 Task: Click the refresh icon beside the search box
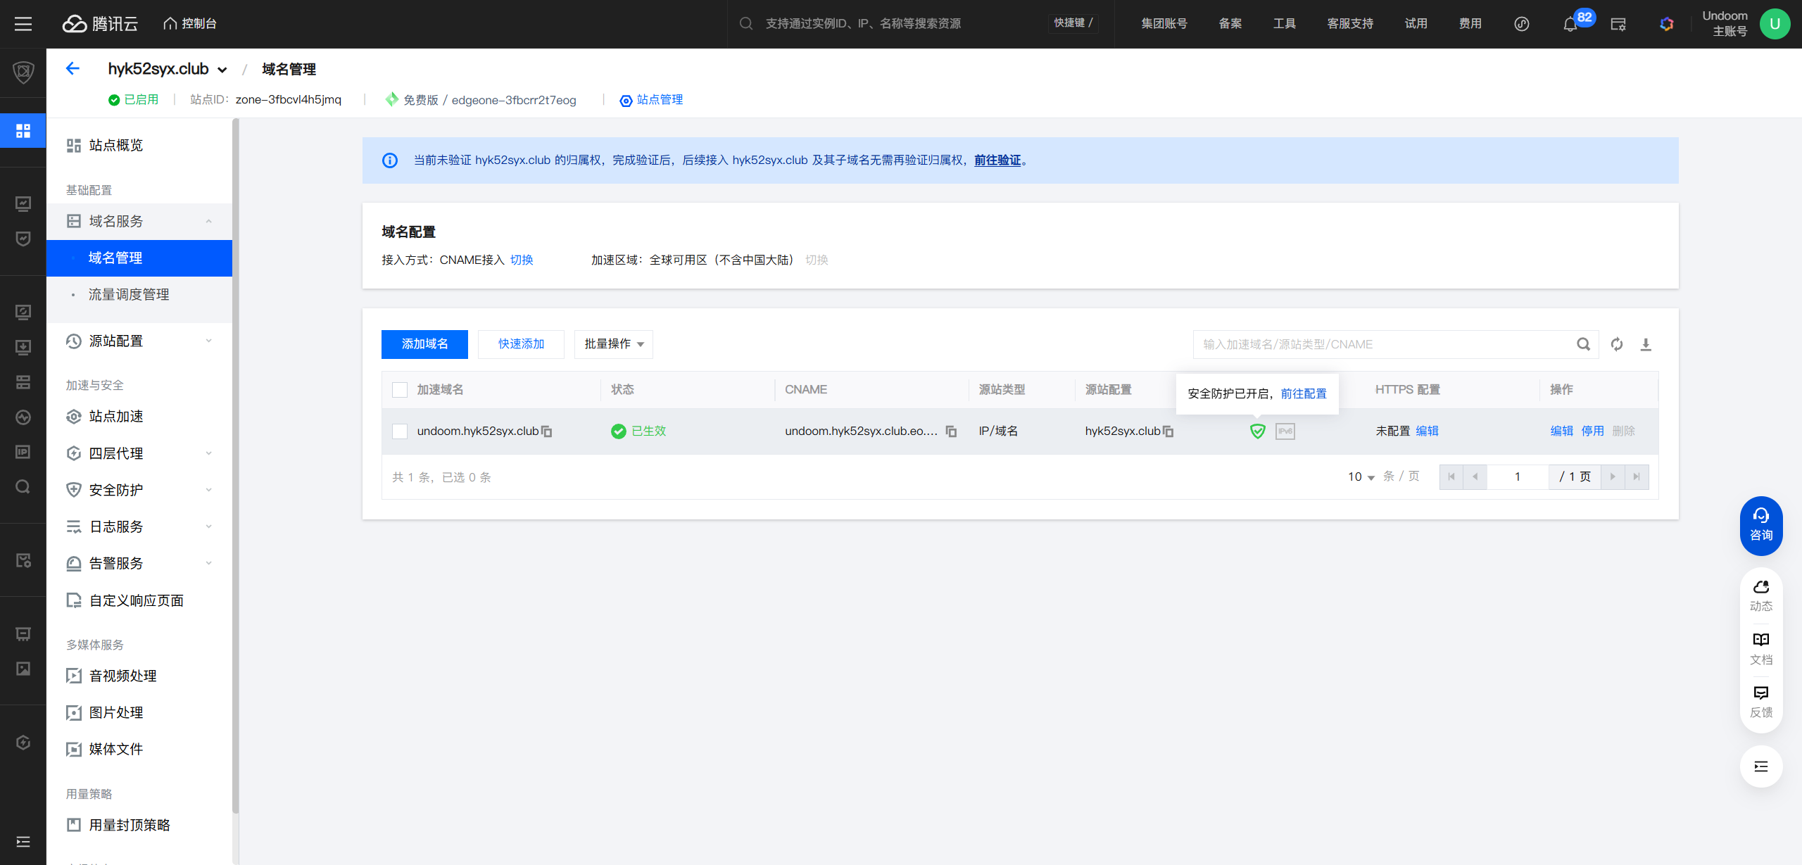click(1617, 344)
